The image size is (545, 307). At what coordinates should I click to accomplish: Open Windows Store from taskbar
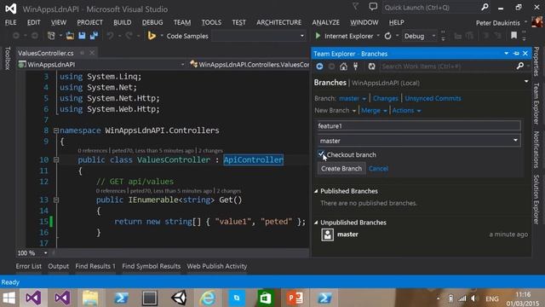tap(266, 298)
